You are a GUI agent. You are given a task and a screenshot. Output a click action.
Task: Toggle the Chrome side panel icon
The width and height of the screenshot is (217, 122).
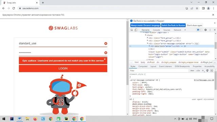click(203, 8)
